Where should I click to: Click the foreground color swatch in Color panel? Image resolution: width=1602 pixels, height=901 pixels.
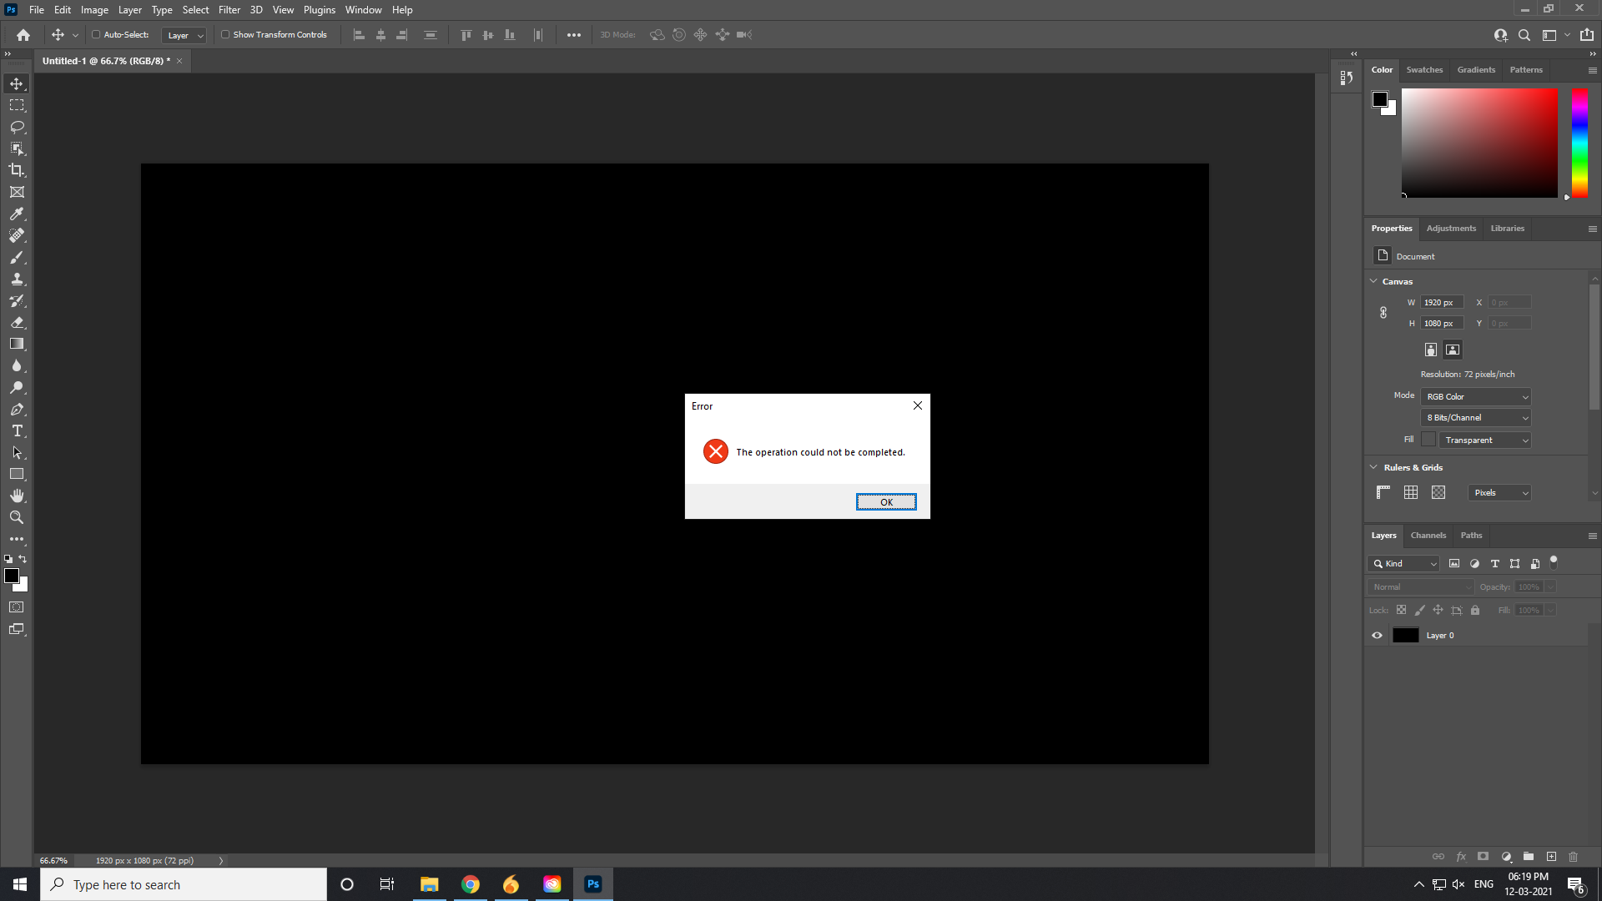1380,99
